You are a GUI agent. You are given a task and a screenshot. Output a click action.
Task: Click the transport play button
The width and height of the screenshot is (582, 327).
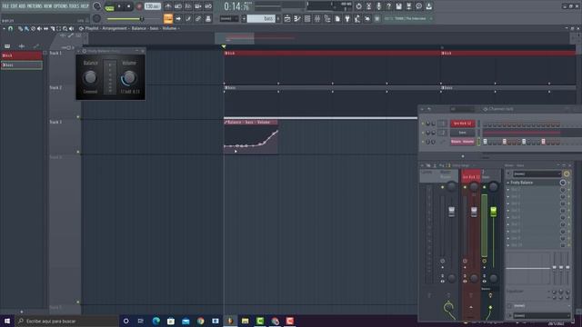tap(119, 6)
